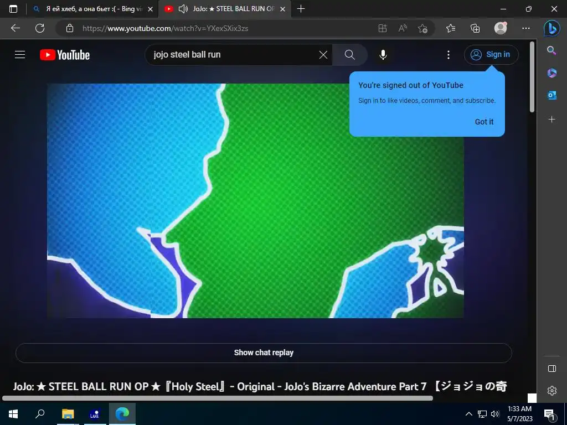The height and width of the screenshot is (425, 567).
Task: Close the JoJo YouTube tab
Action: [x=283, y=9]
